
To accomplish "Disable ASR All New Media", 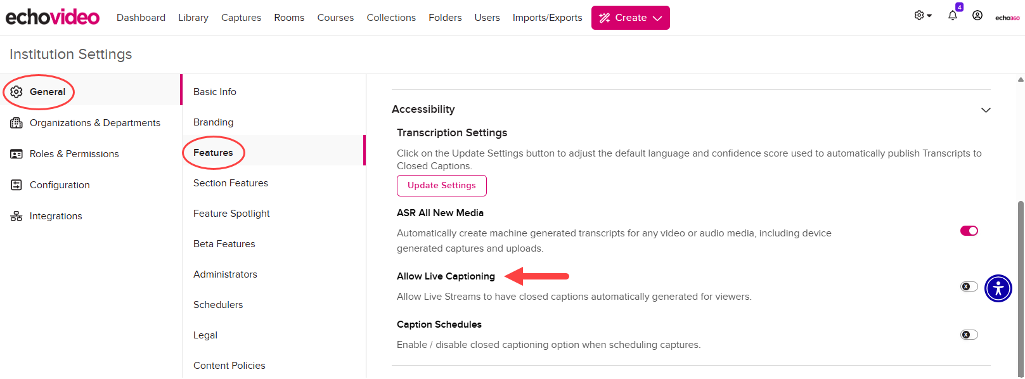I will [969, 231].
